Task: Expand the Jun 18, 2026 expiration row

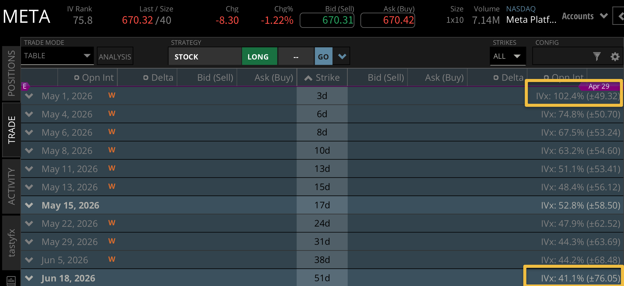Action: coord(29,278)
